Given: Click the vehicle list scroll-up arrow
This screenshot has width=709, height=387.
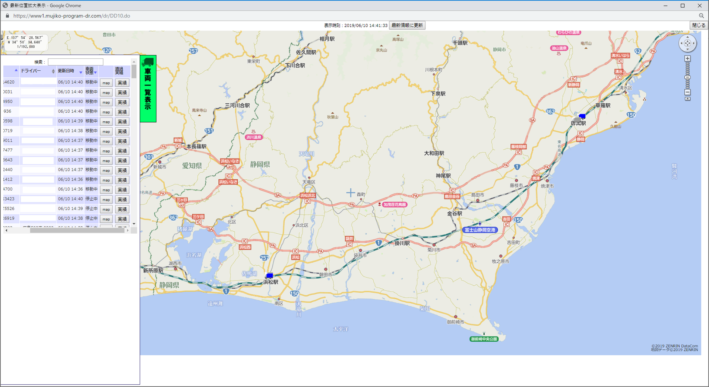Looking at the screenshot, I should tap(134, 62).
